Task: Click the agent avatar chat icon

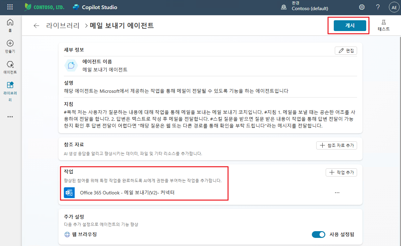Action: coord(71,65)
